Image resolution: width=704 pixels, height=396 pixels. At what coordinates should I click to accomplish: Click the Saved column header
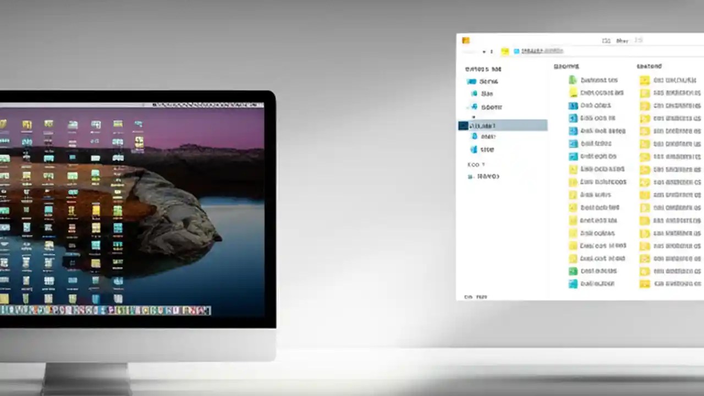[x=649, y=66]
